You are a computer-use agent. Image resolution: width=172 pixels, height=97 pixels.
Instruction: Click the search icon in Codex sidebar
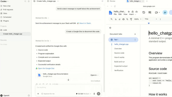(x=25, y=1)
